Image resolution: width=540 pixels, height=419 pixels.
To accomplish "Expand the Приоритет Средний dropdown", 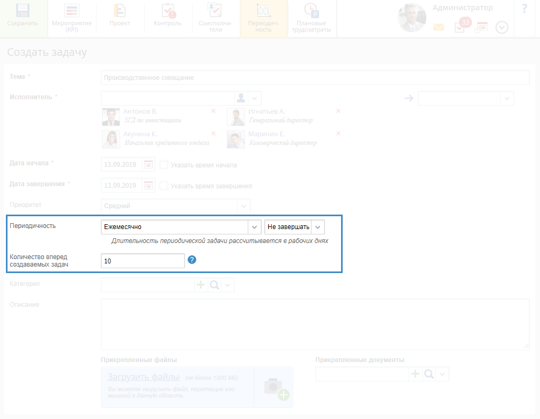I will (244, 206).
